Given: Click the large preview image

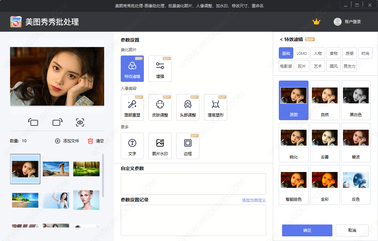Looking at the screenshot, I should point(57,76).
